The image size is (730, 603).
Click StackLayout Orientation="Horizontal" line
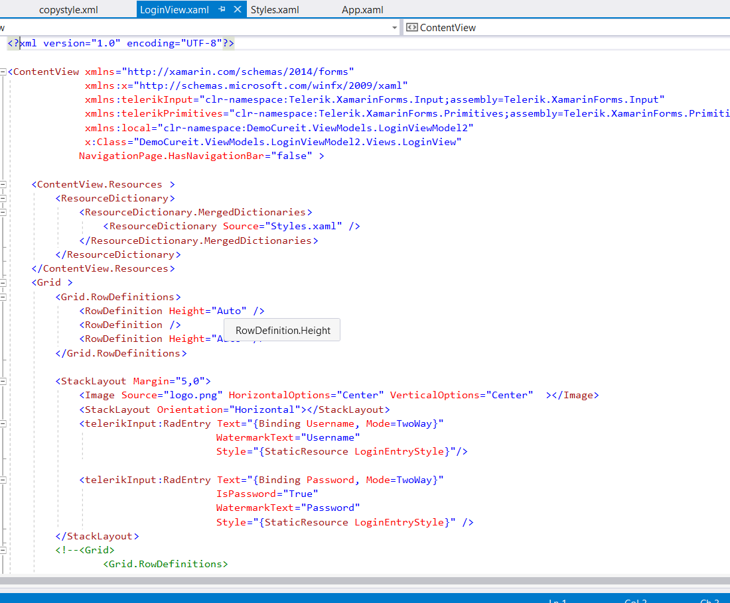(x=234, y=410)
